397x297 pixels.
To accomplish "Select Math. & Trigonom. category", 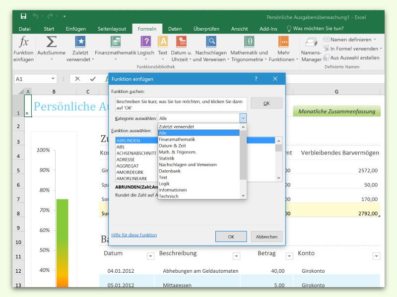I will (199, 152).
